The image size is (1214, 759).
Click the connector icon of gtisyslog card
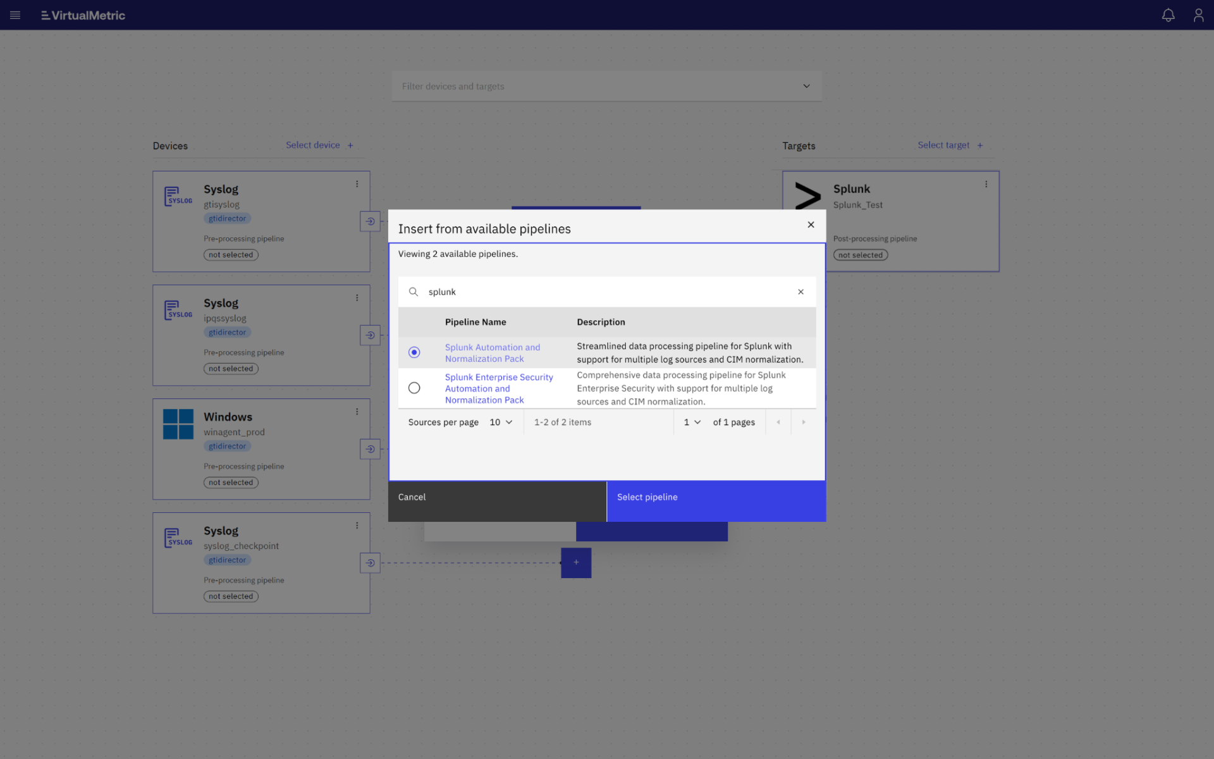pyautogui.click(x=370, y=221)
